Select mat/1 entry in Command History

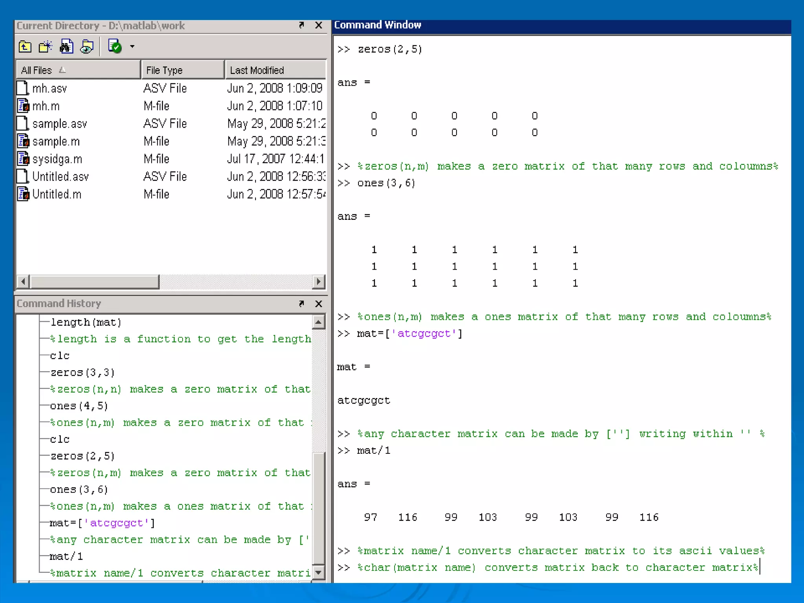coord(66,556)
